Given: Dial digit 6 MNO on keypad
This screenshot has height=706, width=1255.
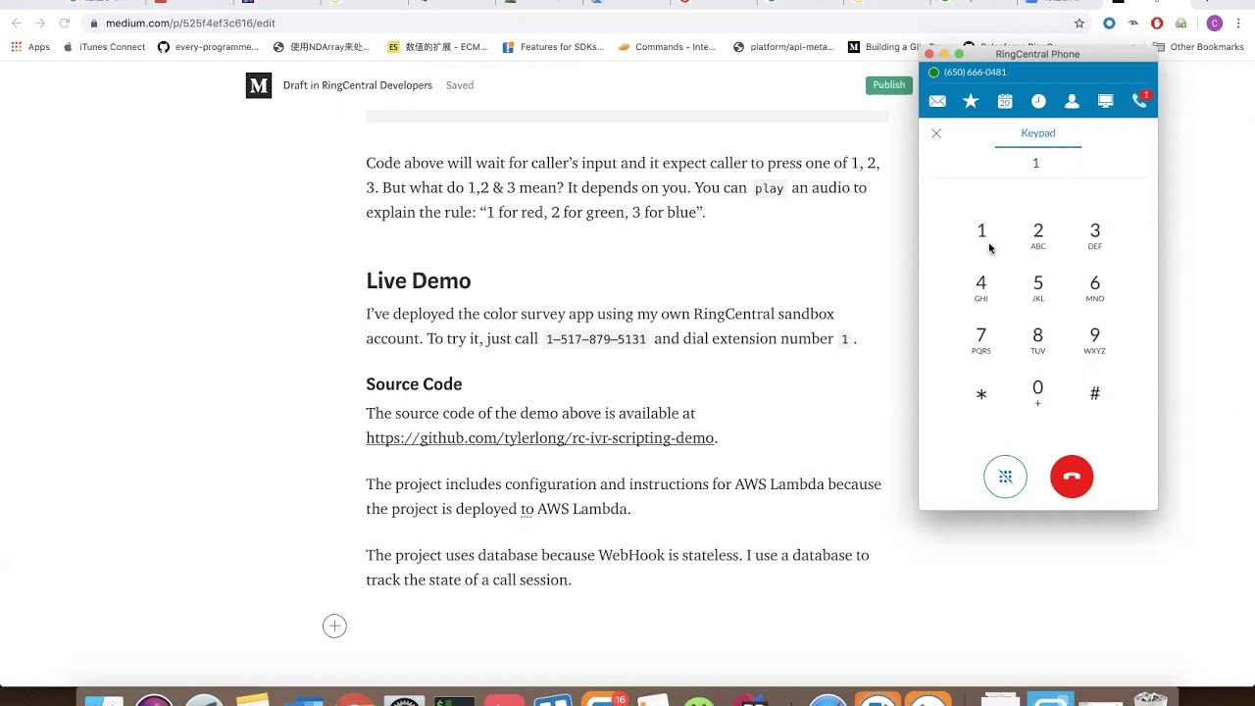Looking at the screenshot, I should (1095, 287).
